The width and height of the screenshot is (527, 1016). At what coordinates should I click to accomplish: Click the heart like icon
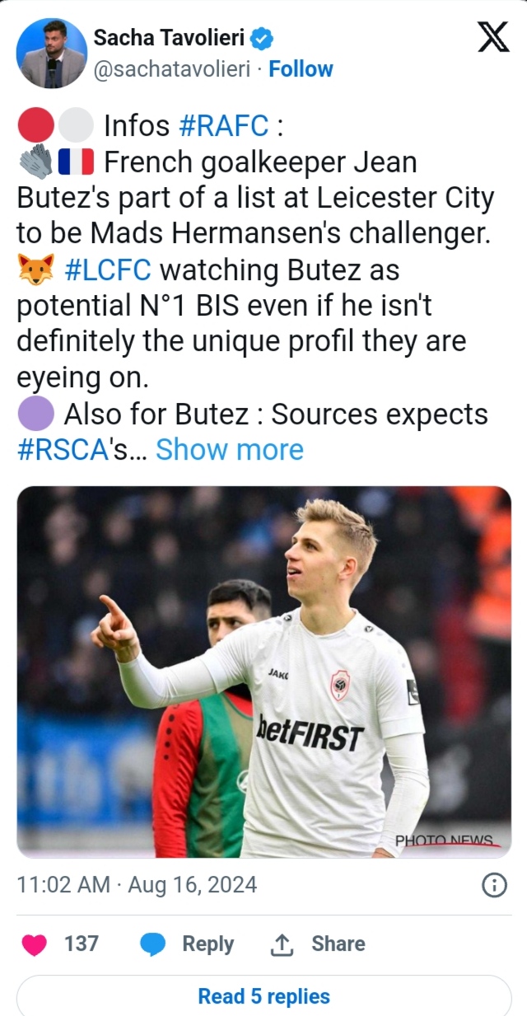point(35,944)
